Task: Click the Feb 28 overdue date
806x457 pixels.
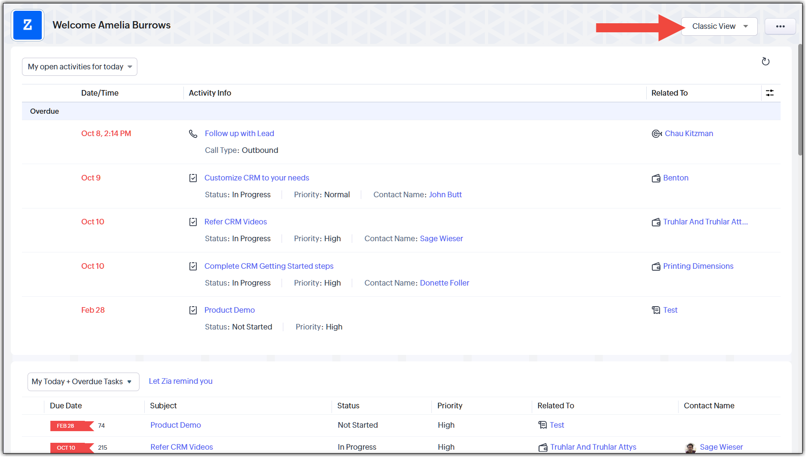Action: (x=93, y=310)
